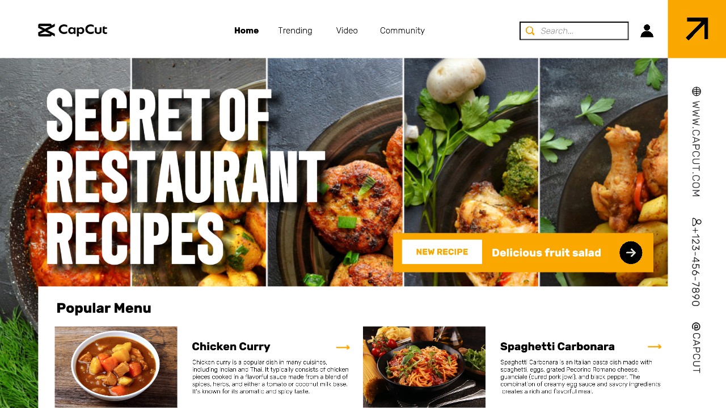Click the black circle arrow on banner
The width and height of the screenshot is (726, 408).
(x=631, y=253)
